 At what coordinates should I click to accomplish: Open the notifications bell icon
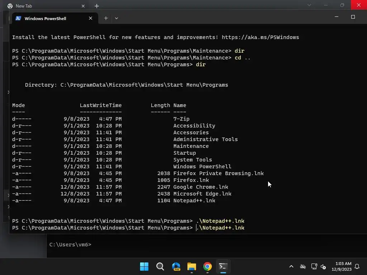357,266
